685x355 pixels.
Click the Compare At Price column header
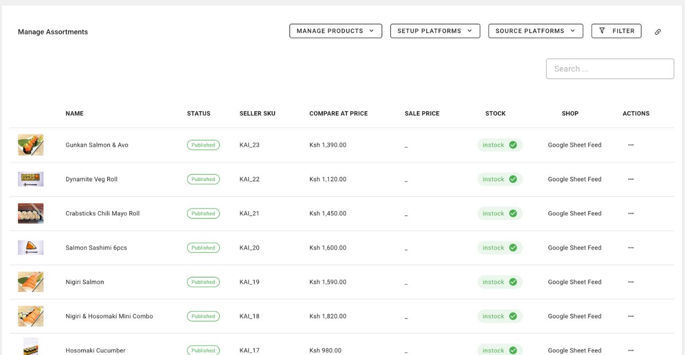[338, 114]
